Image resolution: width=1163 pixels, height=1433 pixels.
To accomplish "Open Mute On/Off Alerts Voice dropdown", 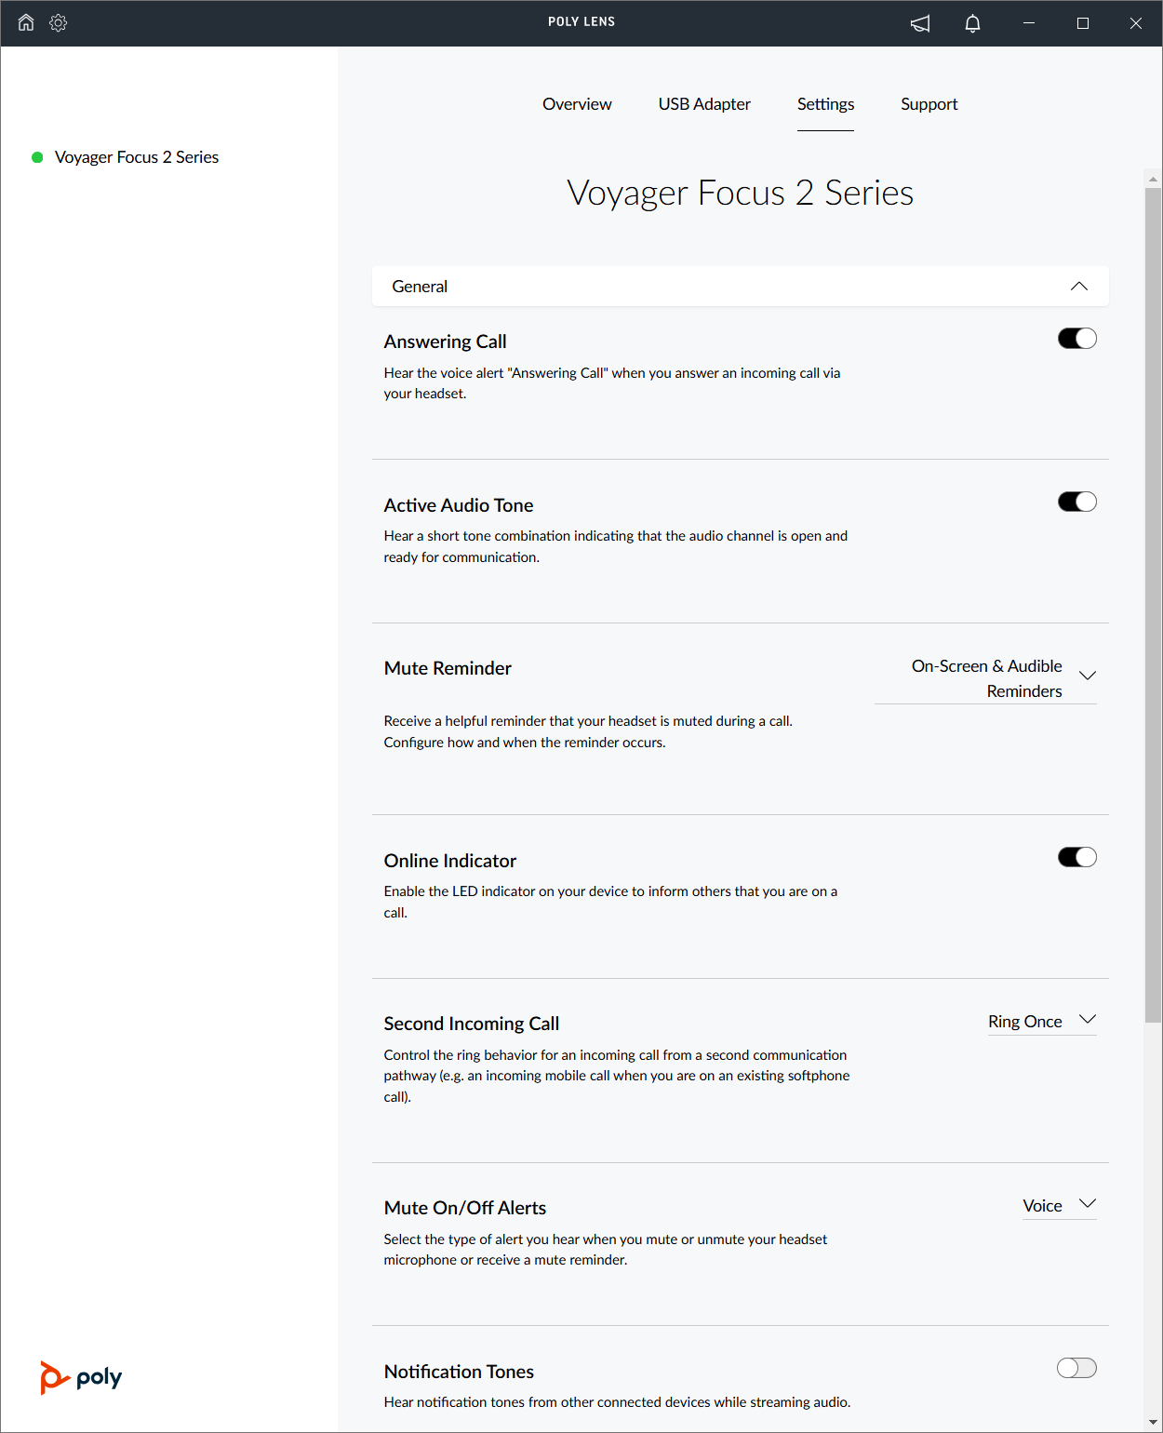I will [1060, 1206].
